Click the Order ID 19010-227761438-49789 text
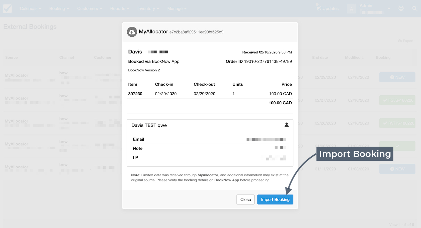Image resolution: width=421 pixels, height=228 pixels. tap(259, 61)
